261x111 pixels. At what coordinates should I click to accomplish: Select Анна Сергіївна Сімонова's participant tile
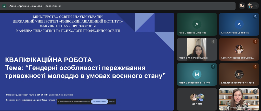pyautogui.click(x=197, y=24)
